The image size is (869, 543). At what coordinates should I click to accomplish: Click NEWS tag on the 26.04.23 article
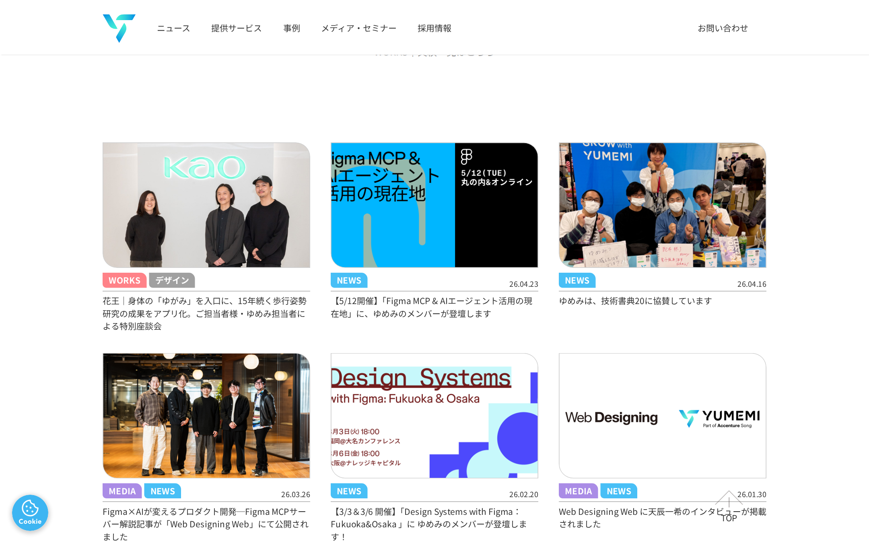[349, 280]
